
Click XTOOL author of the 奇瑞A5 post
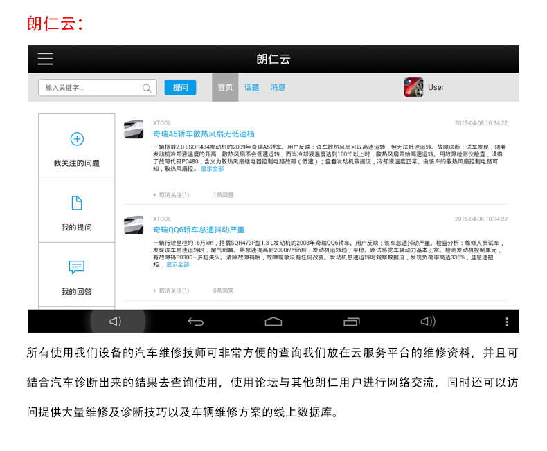click(162, 123)
